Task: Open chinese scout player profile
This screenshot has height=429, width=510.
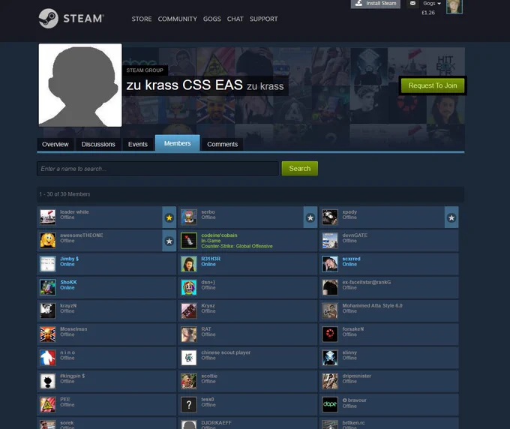Action: pos(226,352)
